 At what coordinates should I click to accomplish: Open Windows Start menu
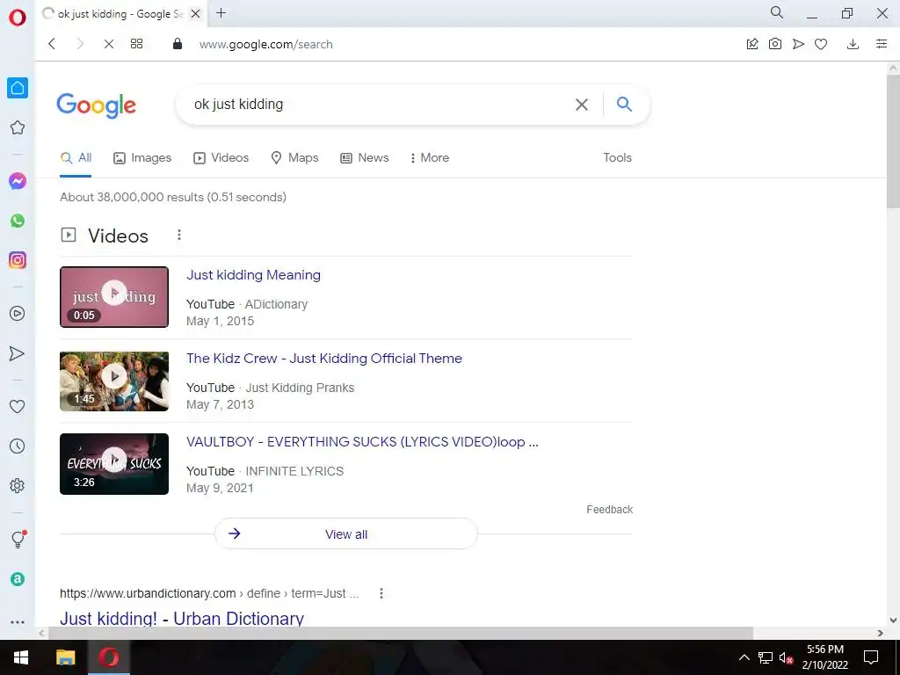21,657
